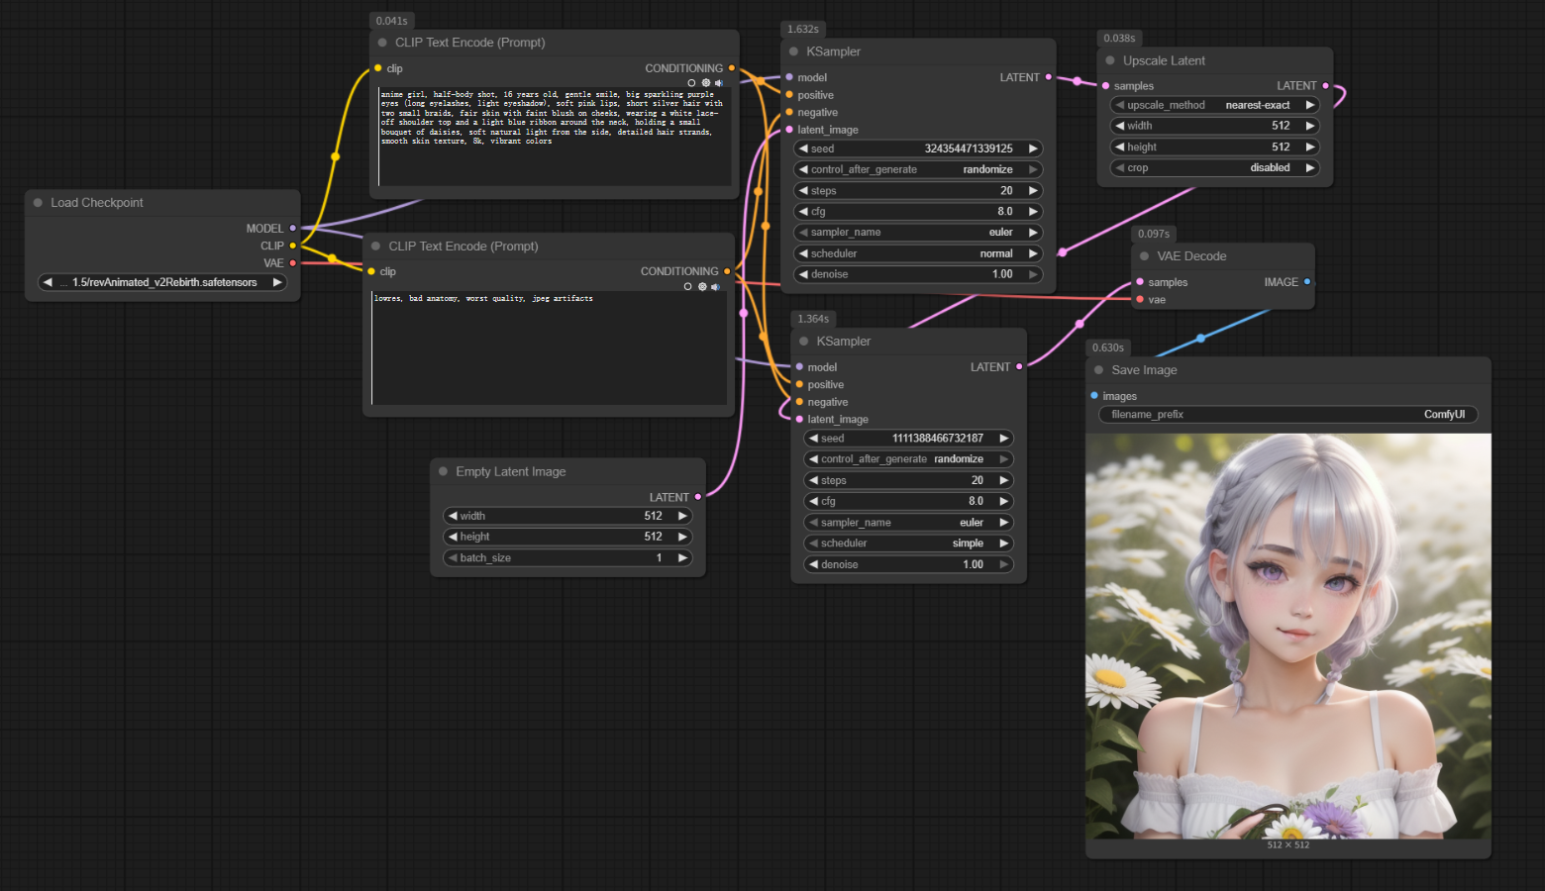This screenshot has width=1545, height=891.
Task: Click the IMAGE output port on VAE Decode
Action: 1307,282
